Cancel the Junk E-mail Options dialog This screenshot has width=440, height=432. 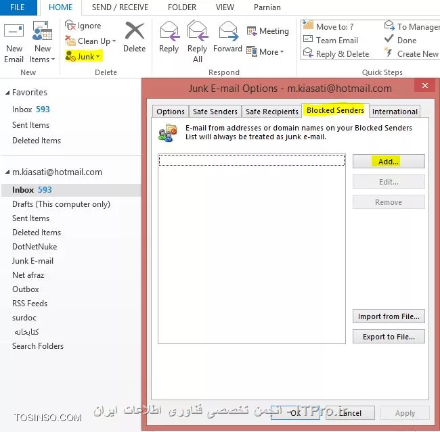tap(350, 413)
